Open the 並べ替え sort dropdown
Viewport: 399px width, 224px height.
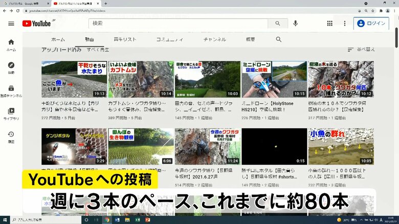tap(361, 50)
